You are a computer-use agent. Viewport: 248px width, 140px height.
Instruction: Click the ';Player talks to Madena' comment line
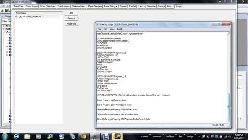[x=107, y=84]
